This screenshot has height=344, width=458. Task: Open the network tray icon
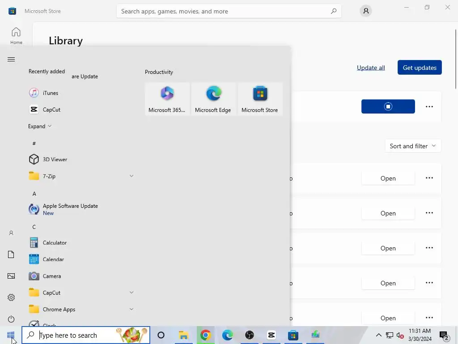tap(390, 335)
